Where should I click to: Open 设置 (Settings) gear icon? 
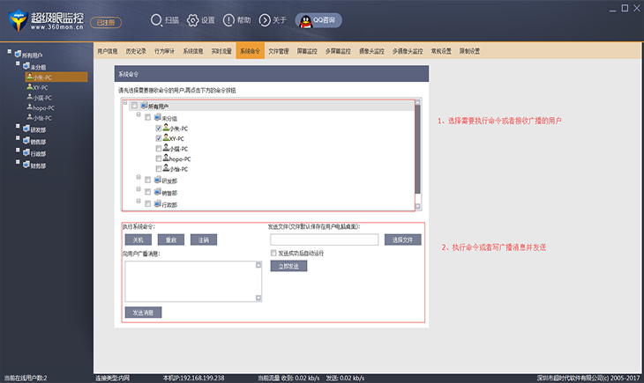(x=193, y=20)
